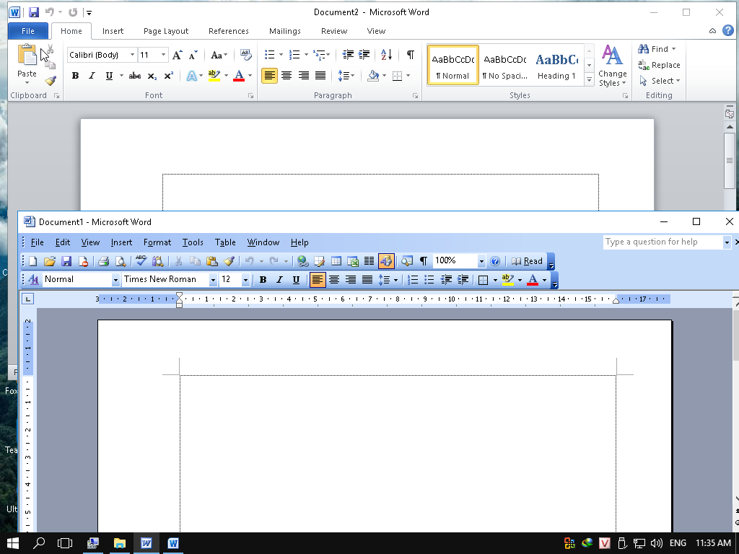Open Format menu in Document1
Image resolution: width=739 pixels, height=554 pixels.
[157, 242]
